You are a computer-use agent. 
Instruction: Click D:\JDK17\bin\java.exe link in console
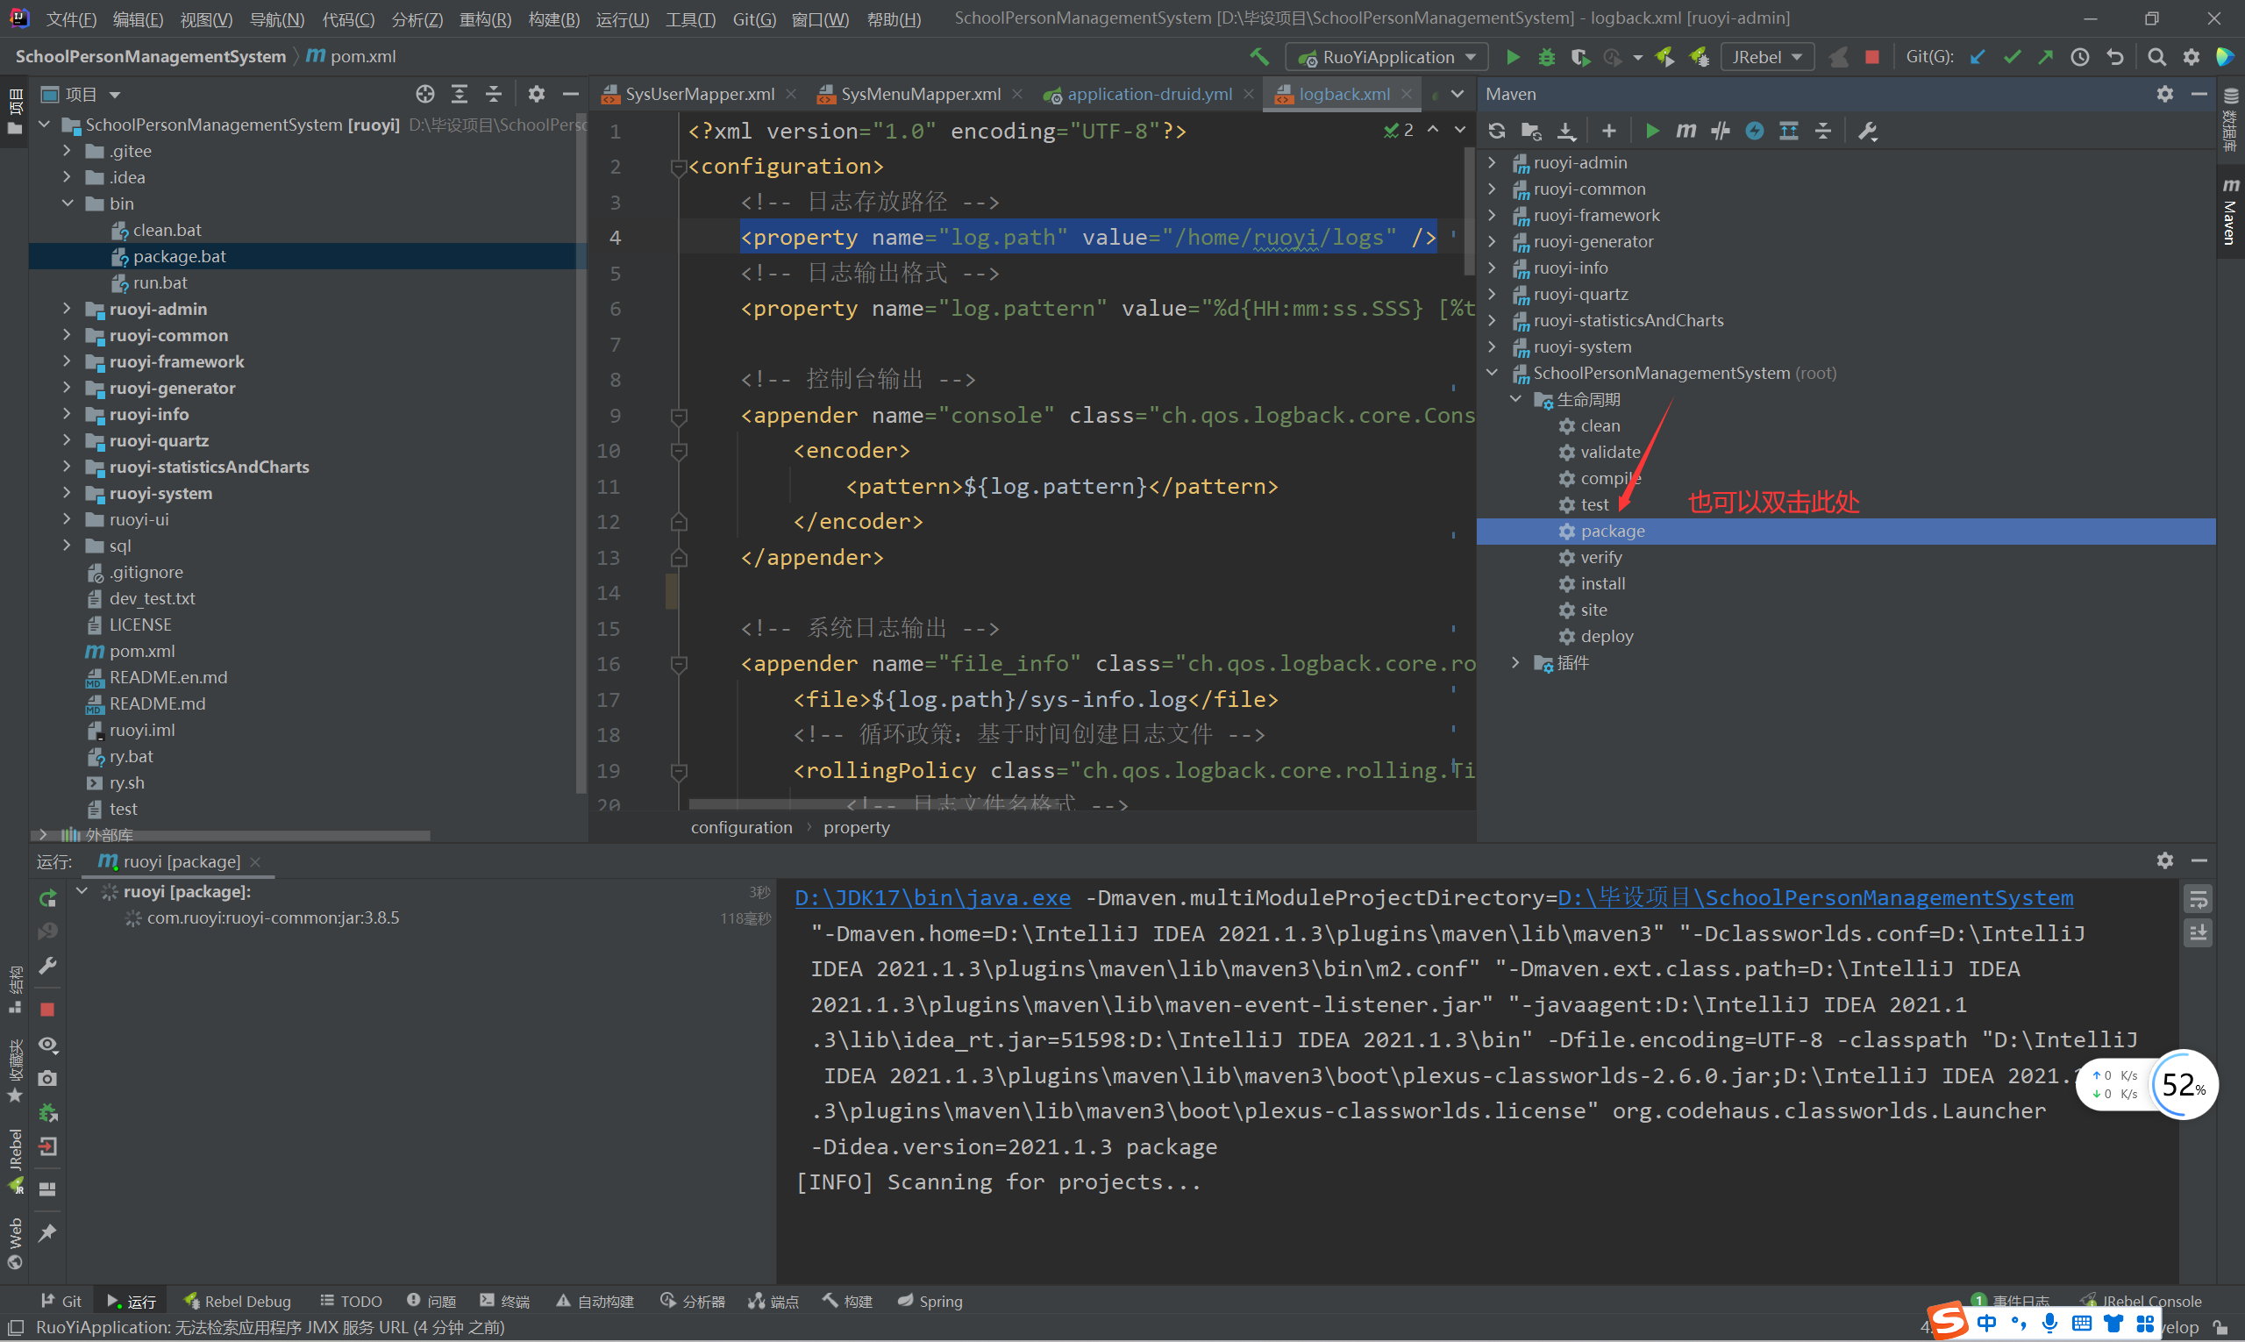pyautogui.click(x=932, y=898)
